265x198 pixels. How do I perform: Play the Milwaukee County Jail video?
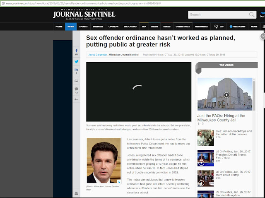[x=226, y=95]
